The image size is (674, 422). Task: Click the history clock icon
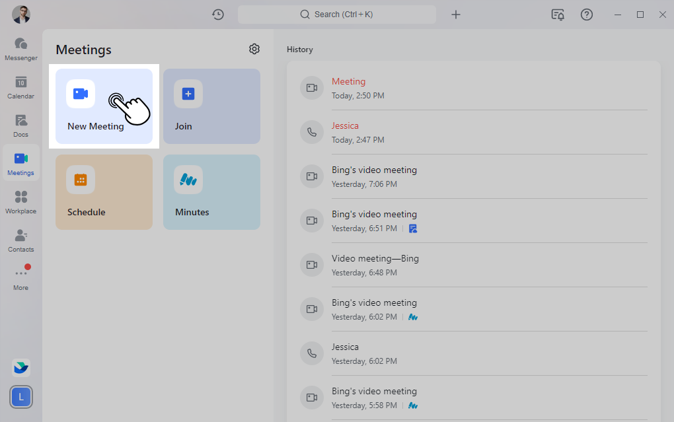(218, 15)
